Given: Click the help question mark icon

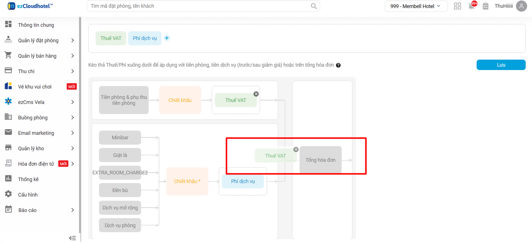Looking at the screenshot, I should click(338, 65).
